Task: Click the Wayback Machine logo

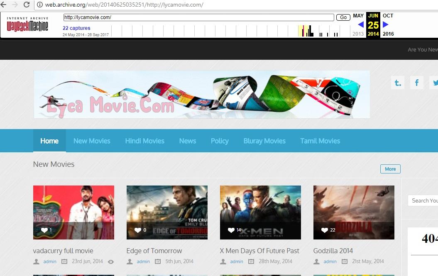Action: coord(27,24)
